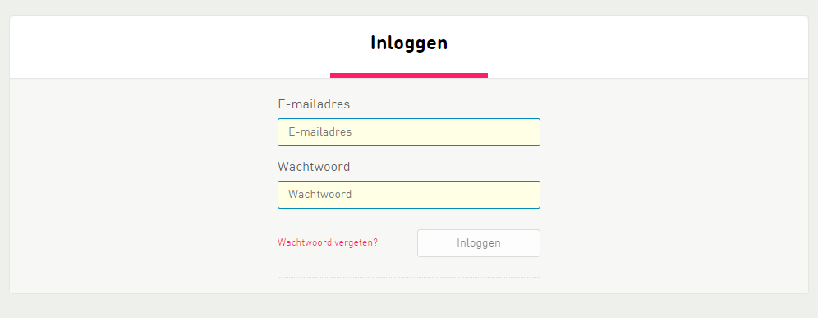
Task: Click the E-mailadres label above the field
Action: (314, 104)
